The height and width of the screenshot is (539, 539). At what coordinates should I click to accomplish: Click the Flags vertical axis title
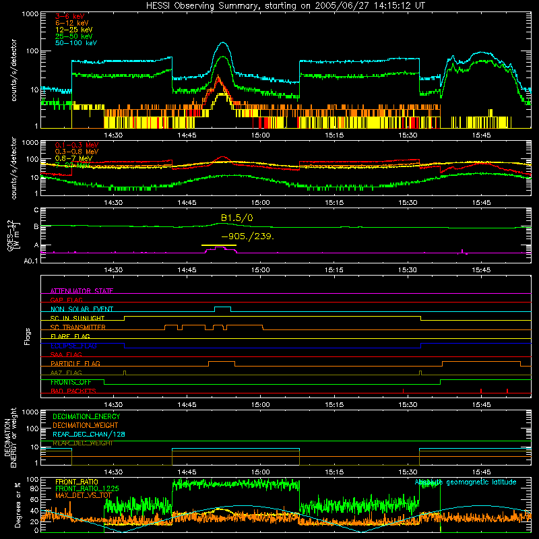click(27, 336)
